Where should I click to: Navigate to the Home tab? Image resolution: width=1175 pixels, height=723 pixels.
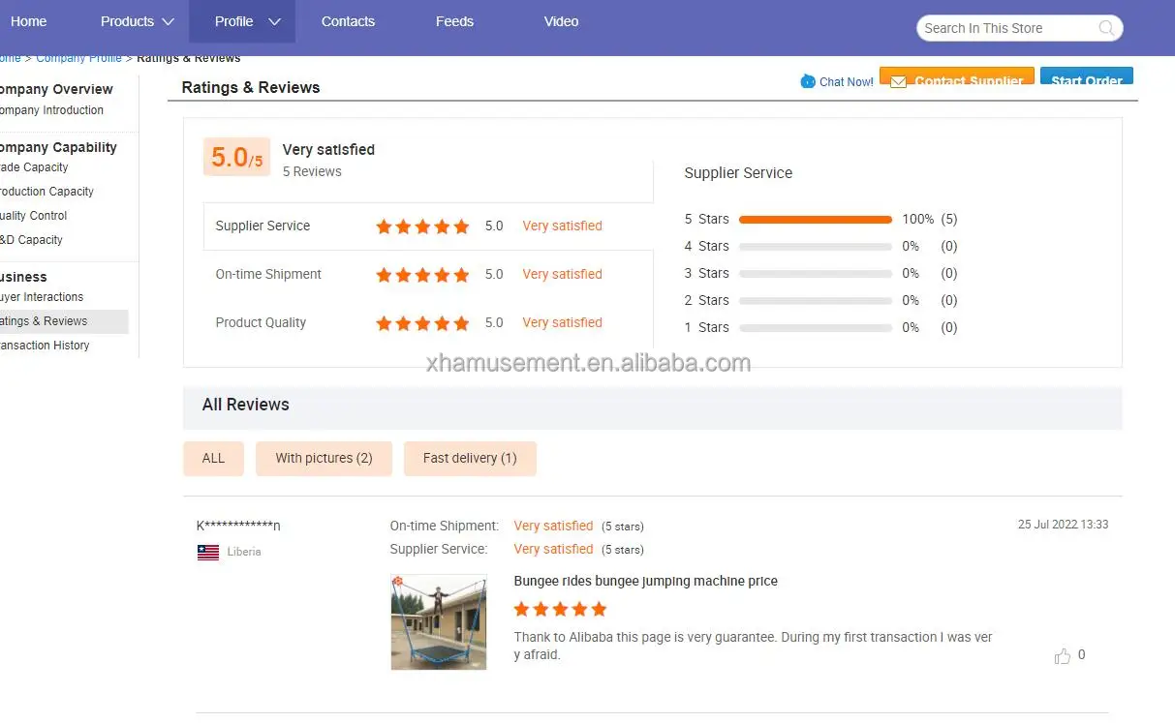tap(28, 21)
